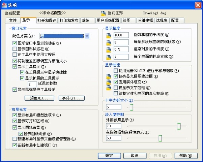203x162 pixels.
Task: Click the AutoCAD logo icon in title bar
Action: 4,5
